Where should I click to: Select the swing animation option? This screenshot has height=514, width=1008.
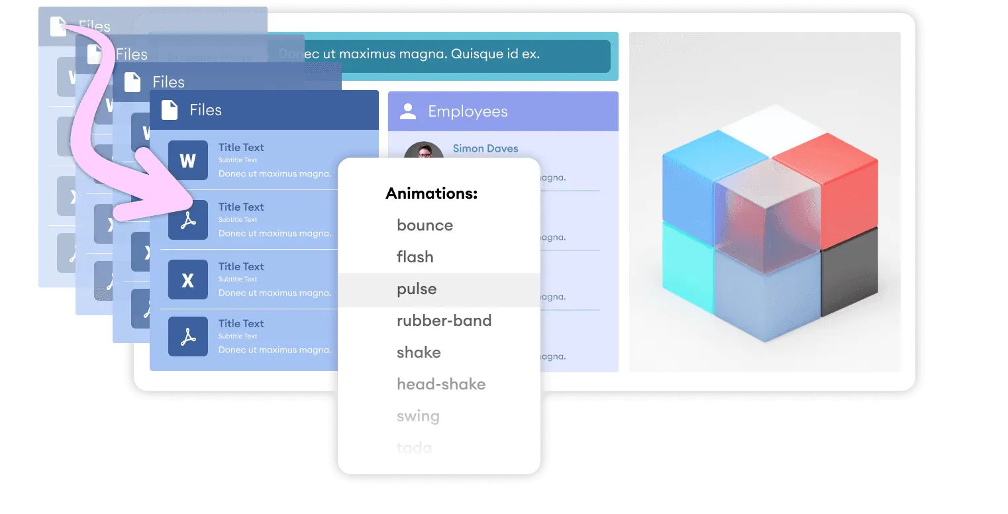click(x=418, y=416)
